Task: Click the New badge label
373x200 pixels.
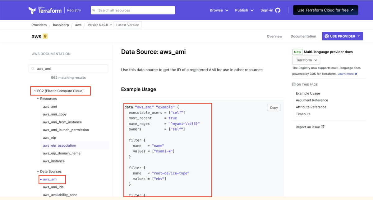Action: click(297, 52)
